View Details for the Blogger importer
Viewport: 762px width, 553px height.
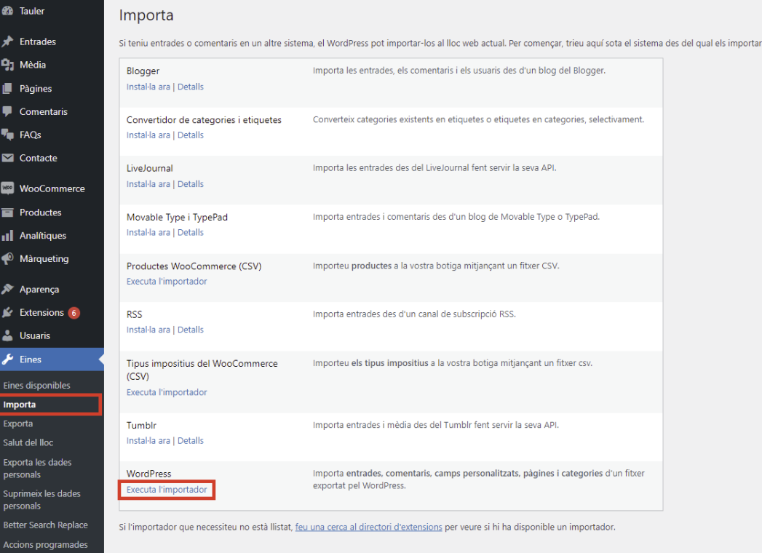coord(191,87)
